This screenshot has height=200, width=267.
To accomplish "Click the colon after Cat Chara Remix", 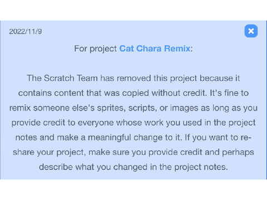I will point(191,49).
